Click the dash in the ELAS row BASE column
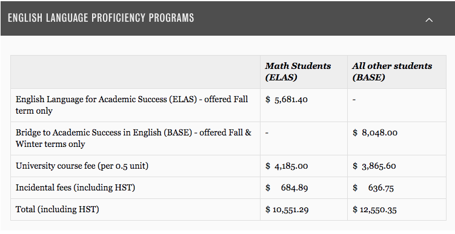The width and height of the screenshot is (455, 234). click(x=354, y=100)
